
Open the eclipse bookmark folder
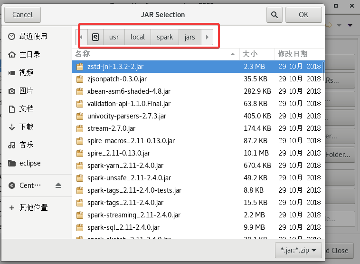(x=37, y=163)
